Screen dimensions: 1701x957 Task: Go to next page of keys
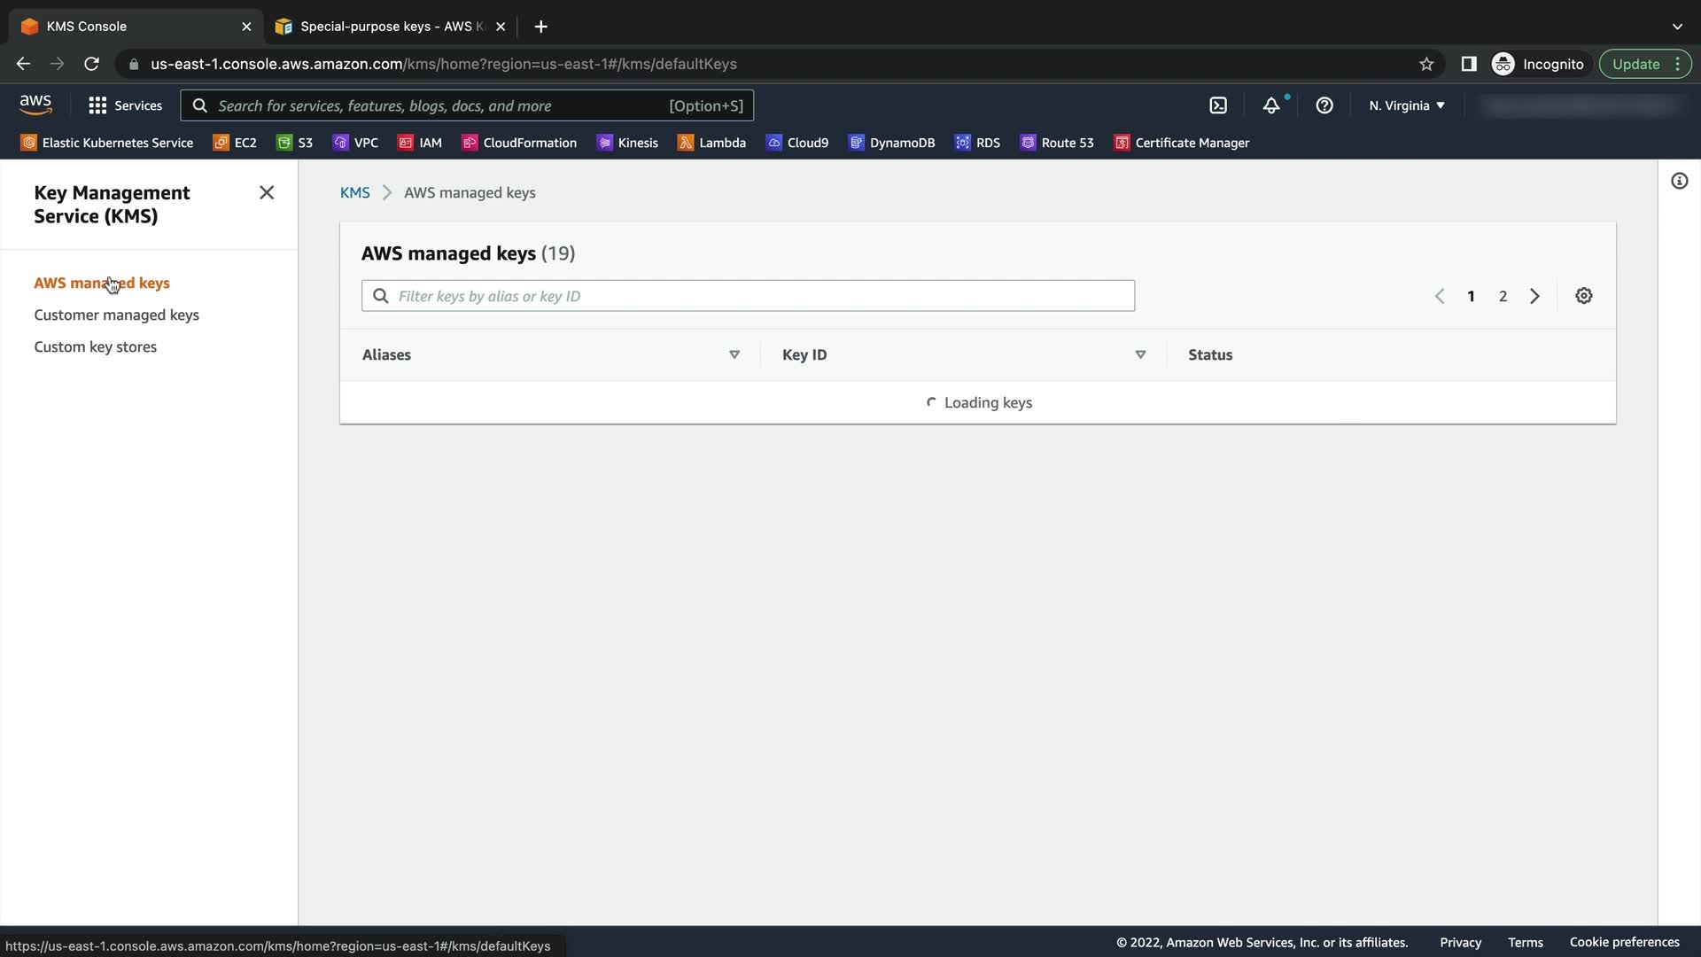pyautogui.click(x=1534, y=296)
